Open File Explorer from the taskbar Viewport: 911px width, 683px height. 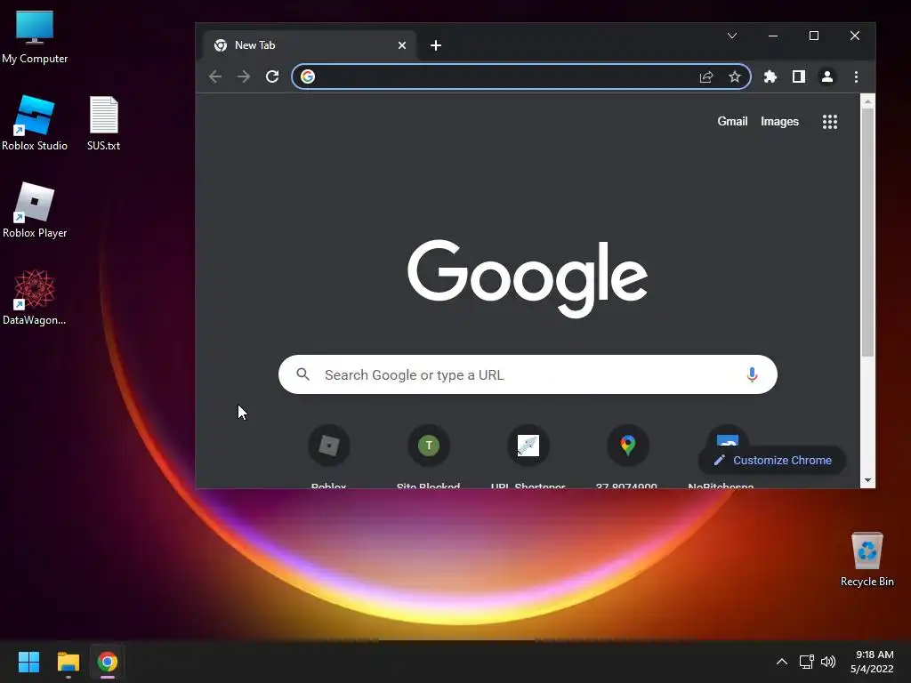coord(68,662)
